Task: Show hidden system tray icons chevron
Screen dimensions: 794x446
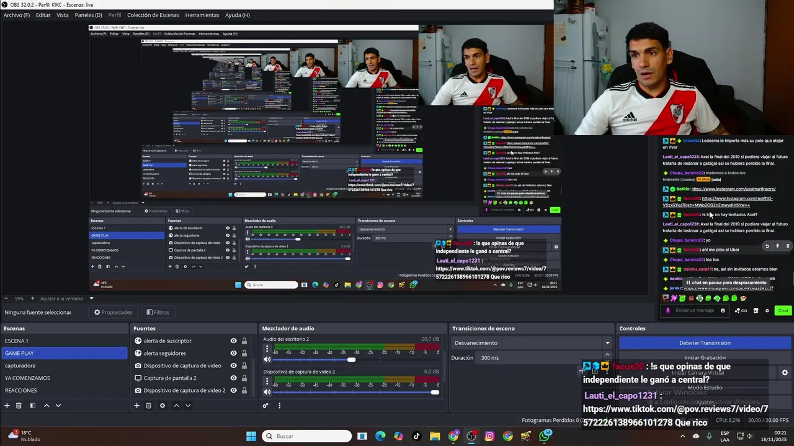Action: coord(681,436)
